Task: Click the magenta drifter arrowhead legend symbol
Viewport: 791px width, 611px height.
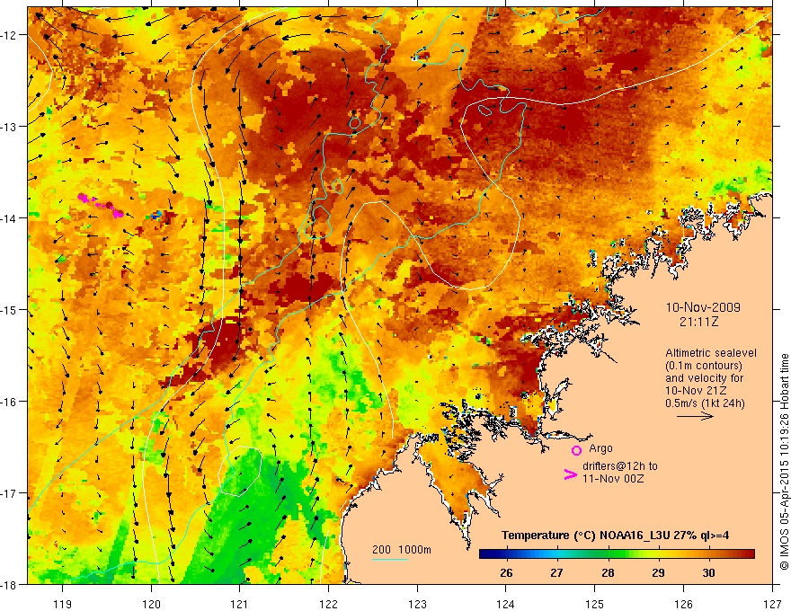Action: click(571, 474)
